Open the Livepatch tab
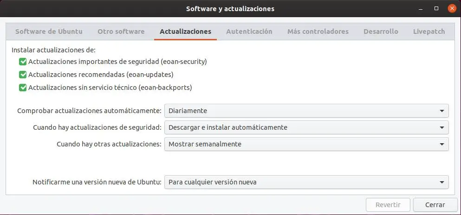461x215 pixels. pyautogui.click(x=429, y=32)
